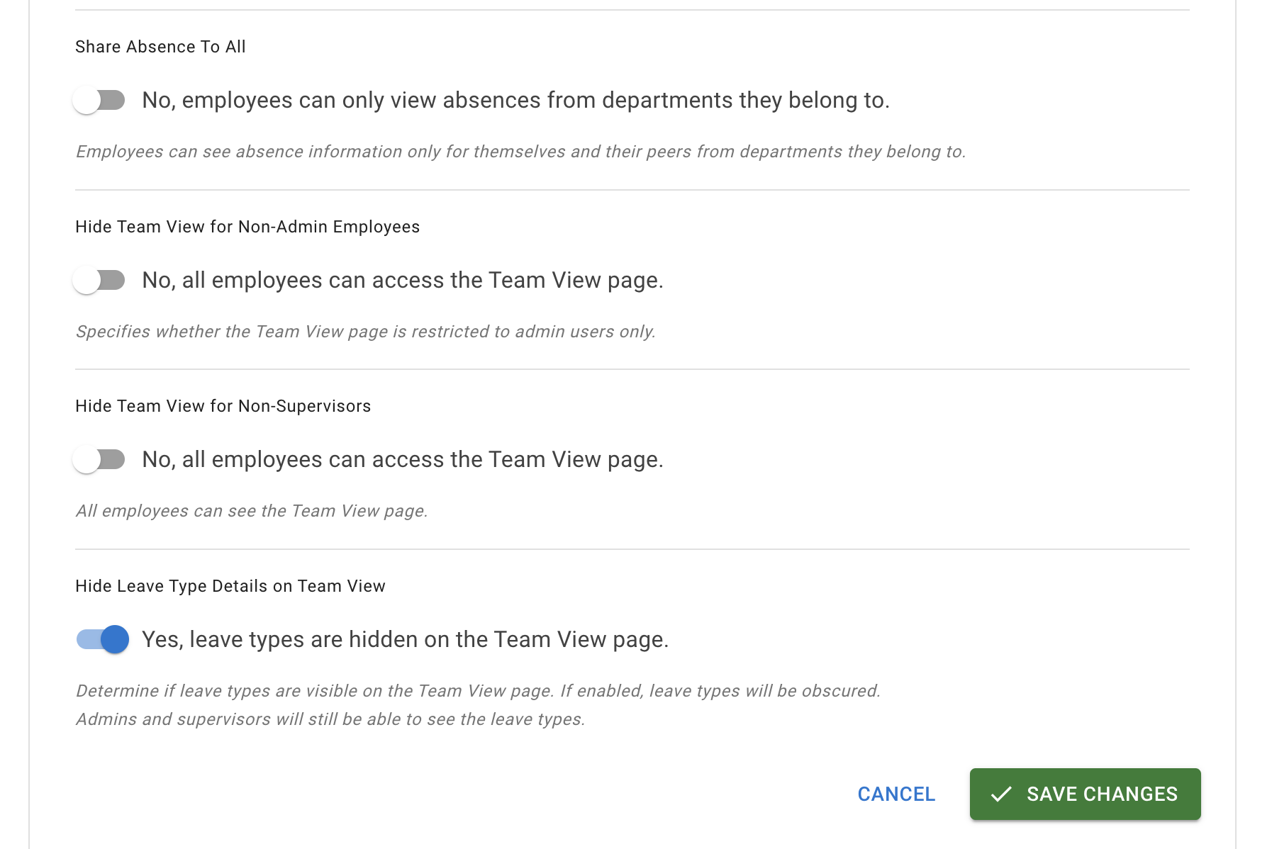The image size is (1272, 849).
Task: Click Hide Team View for Non-Admin Employees label
Action: pos(247,227)
